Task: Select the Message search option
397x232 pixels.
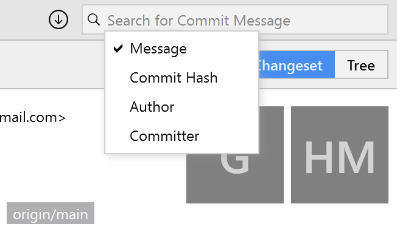Action: click(x=182, y=49)
